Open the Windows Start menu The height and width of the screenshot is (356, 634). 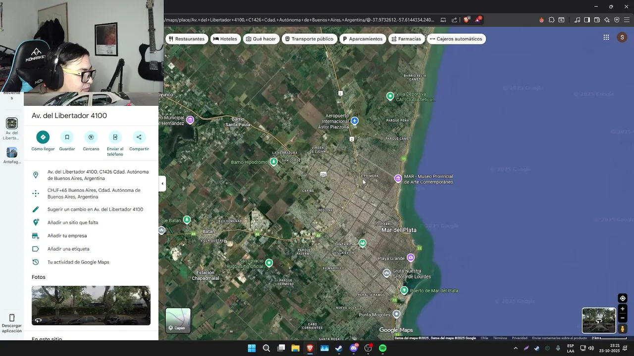pyautogui.click(x=252, y=348)
